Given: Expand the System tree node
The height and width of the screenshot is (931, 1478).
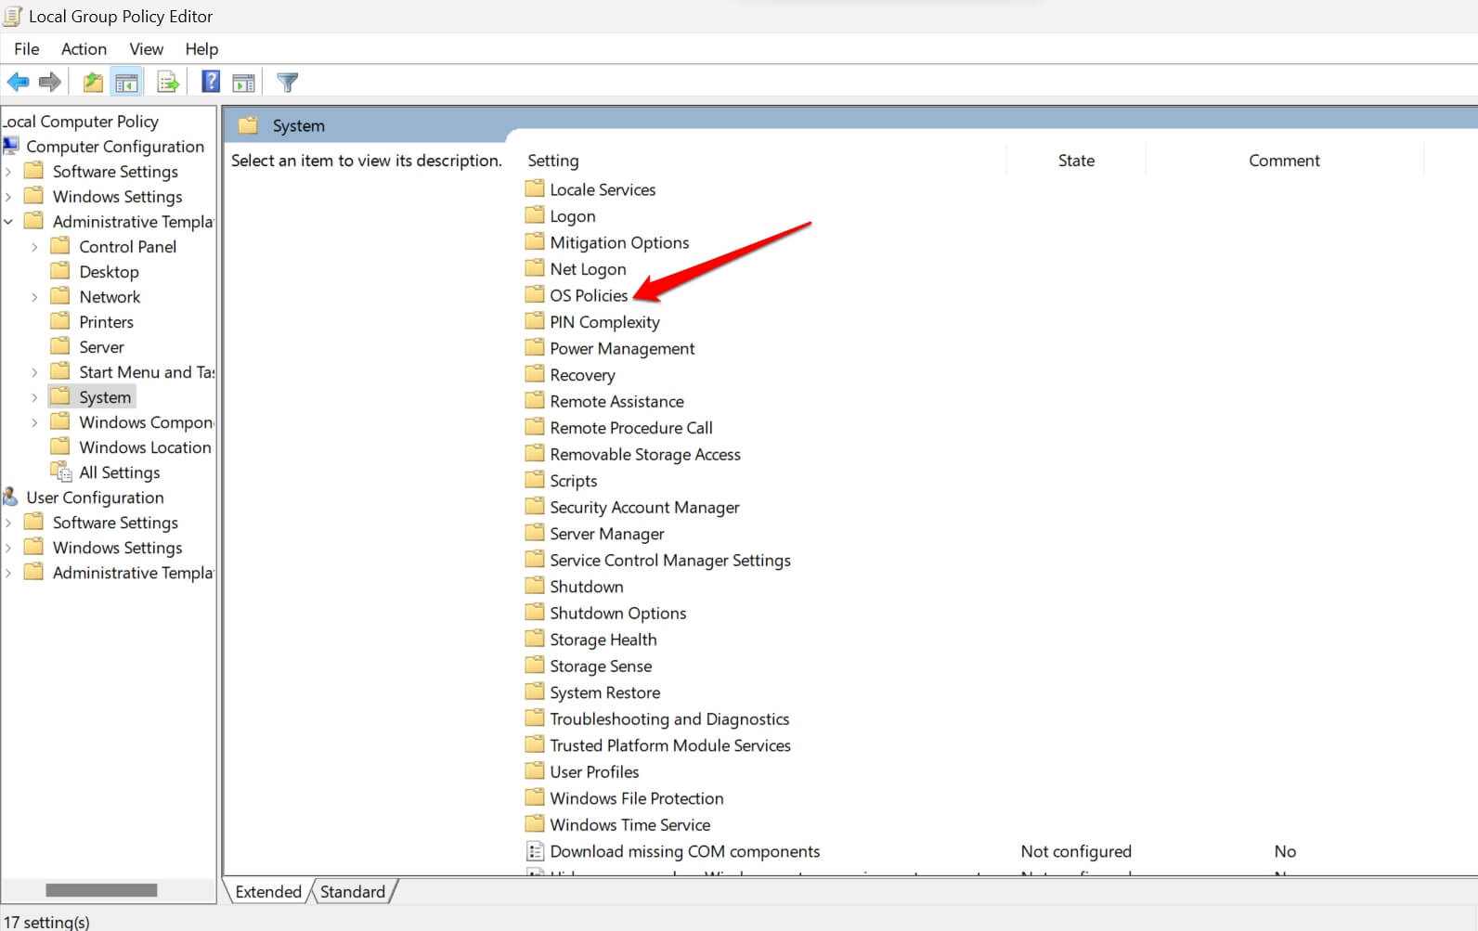Looking at the screenshot, I should (x=35, y=396).
